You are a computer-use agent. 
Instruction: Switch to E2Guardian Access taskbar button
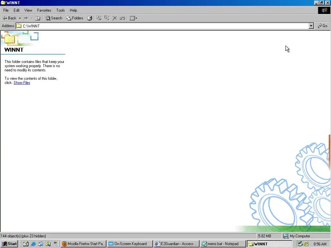(x=176, y=244)
